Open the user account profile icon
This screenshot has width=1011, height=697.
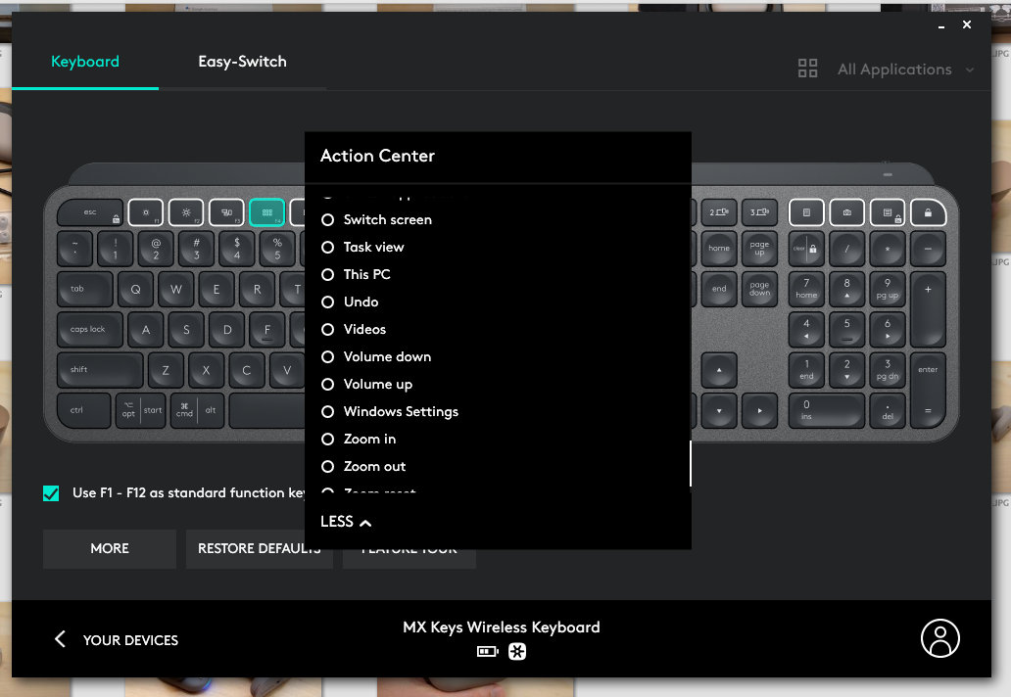[x=940, y=638]
